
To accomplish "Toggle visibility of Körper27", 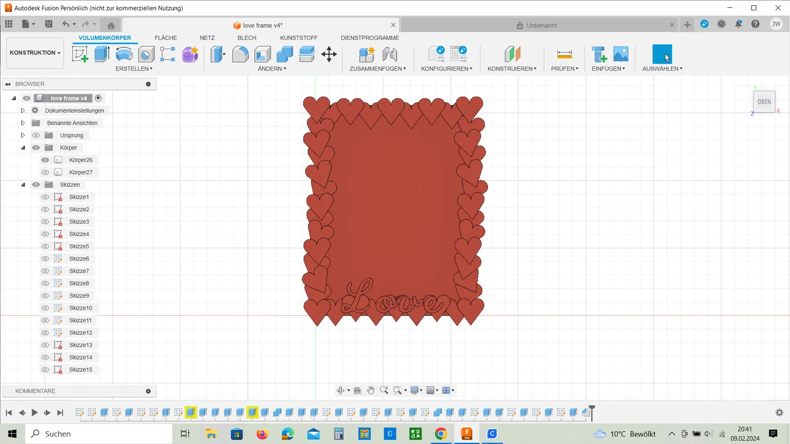I will coord(45,172).
